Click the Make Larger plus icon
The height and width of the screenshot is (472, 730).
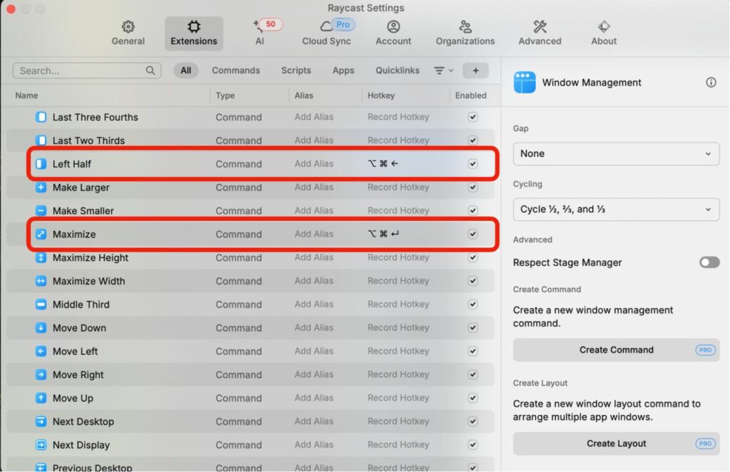[41, 188]
